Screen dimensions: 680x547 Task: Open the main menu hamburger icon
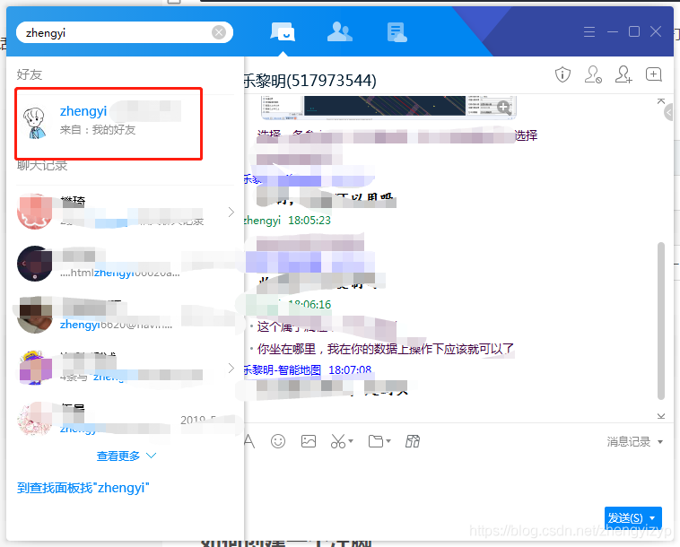click(589, 32)
